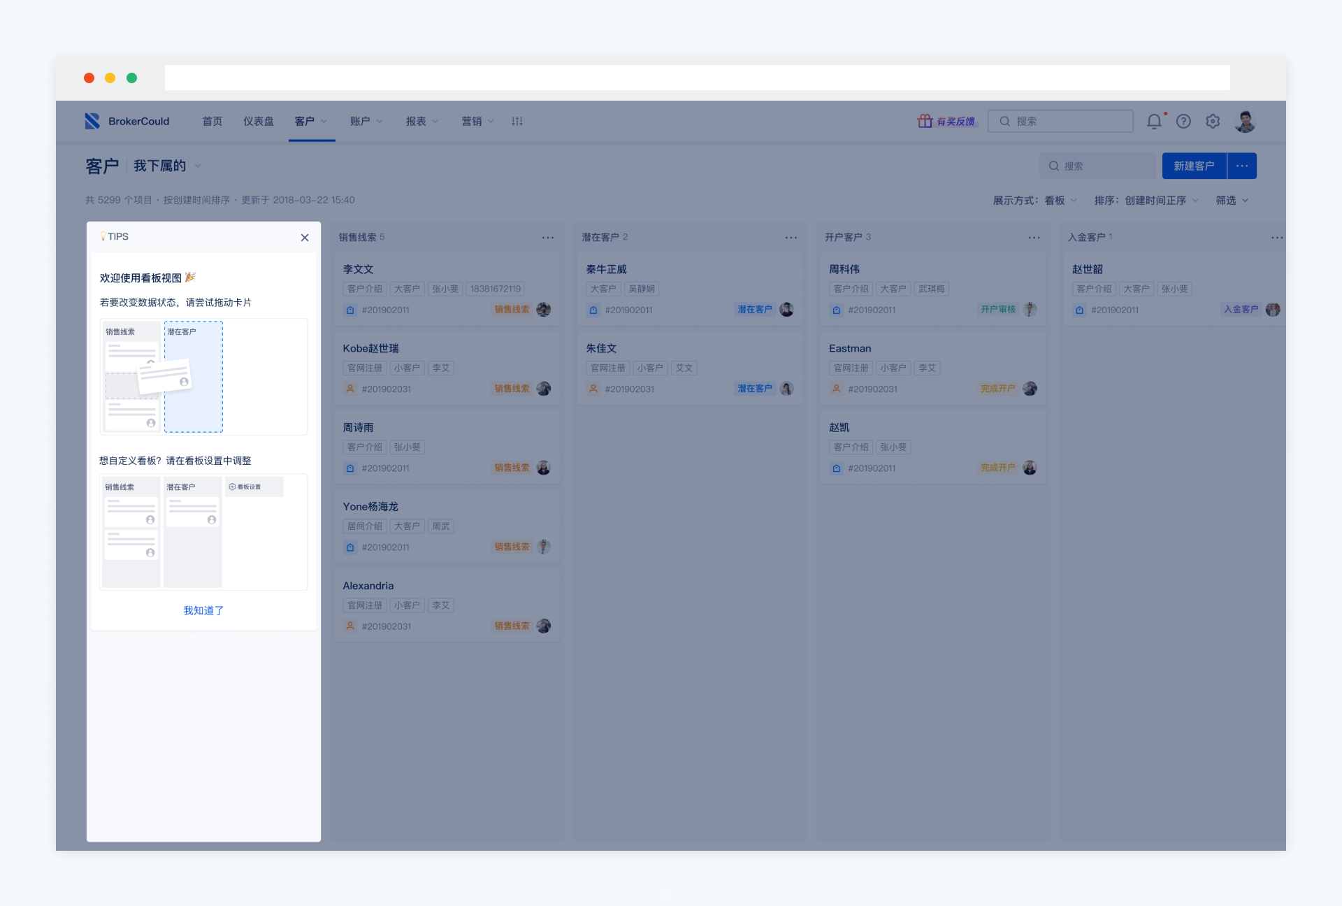Image resolution: width=1342 pixels, height=906 pixels.
Task: Click owner avatar on 周科伟 card
Action: (x=1030, y=309)
